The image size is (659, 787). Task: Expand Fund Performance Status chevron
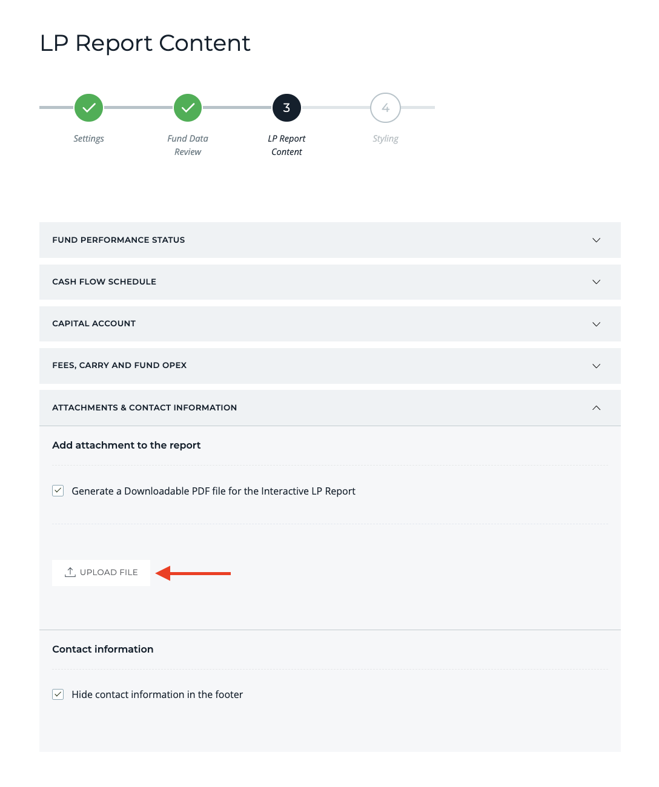(596, 240)
